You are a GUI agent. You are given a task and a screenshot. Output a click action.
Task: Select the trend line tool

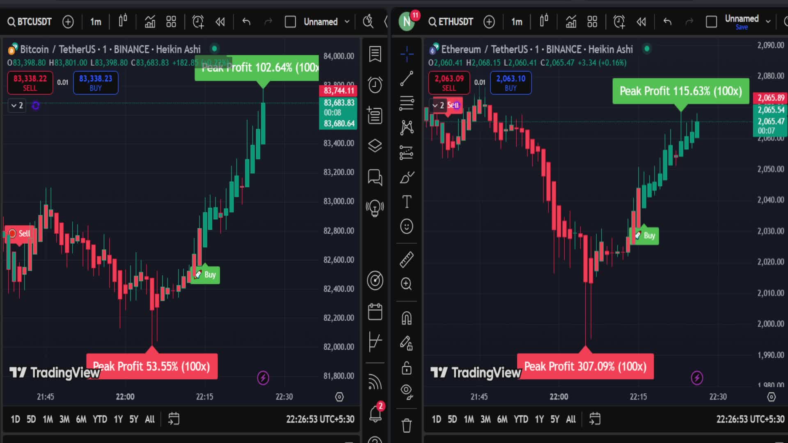(x=407, y=78)
